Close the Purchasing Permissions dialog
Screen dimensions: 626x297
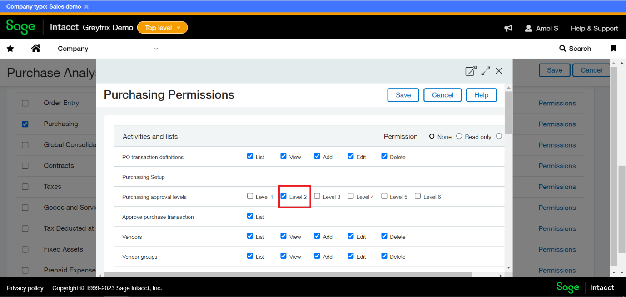[x=499, y=71]
